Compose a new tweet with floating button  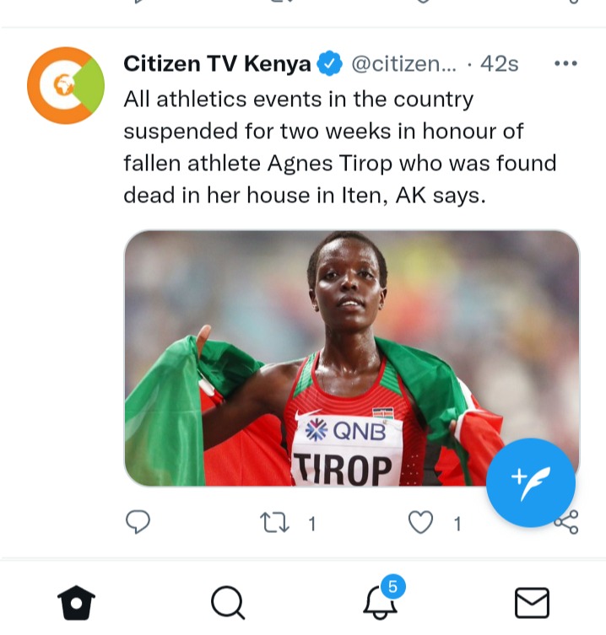click(531, 482)
